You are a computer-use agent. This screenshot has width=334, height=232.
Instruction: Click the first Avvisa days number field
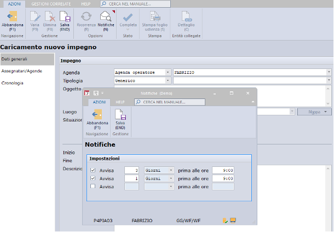132,170
